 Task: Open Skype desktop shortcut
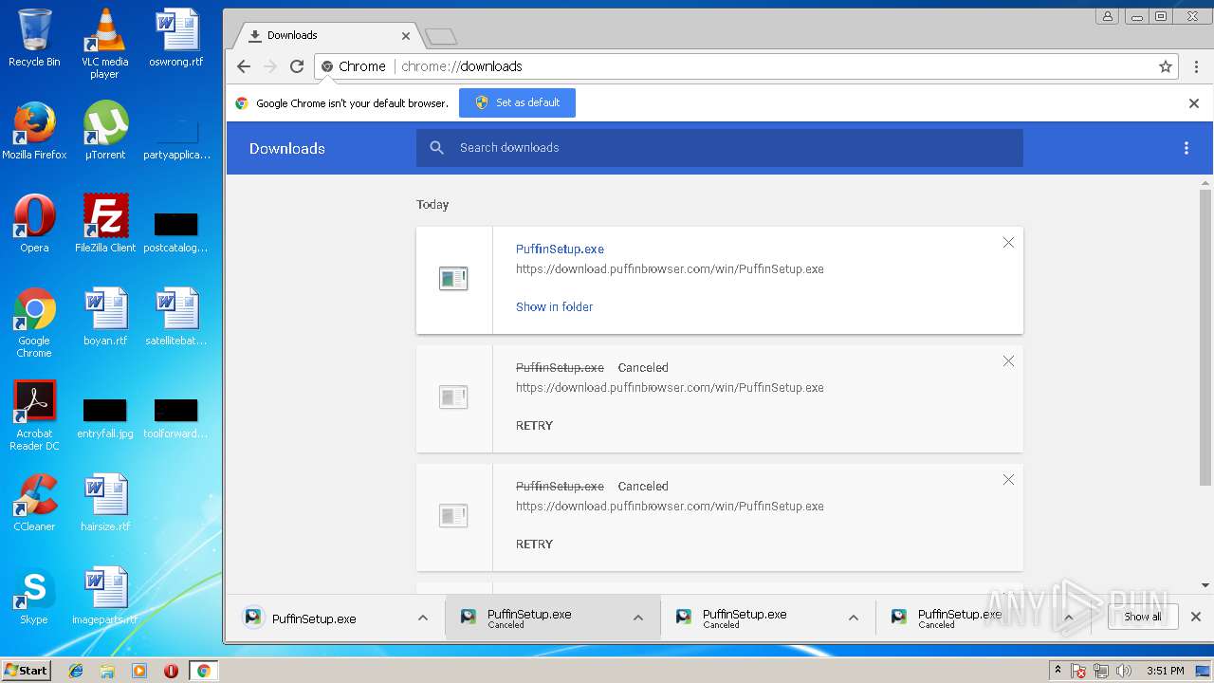(x=34, y=596)
